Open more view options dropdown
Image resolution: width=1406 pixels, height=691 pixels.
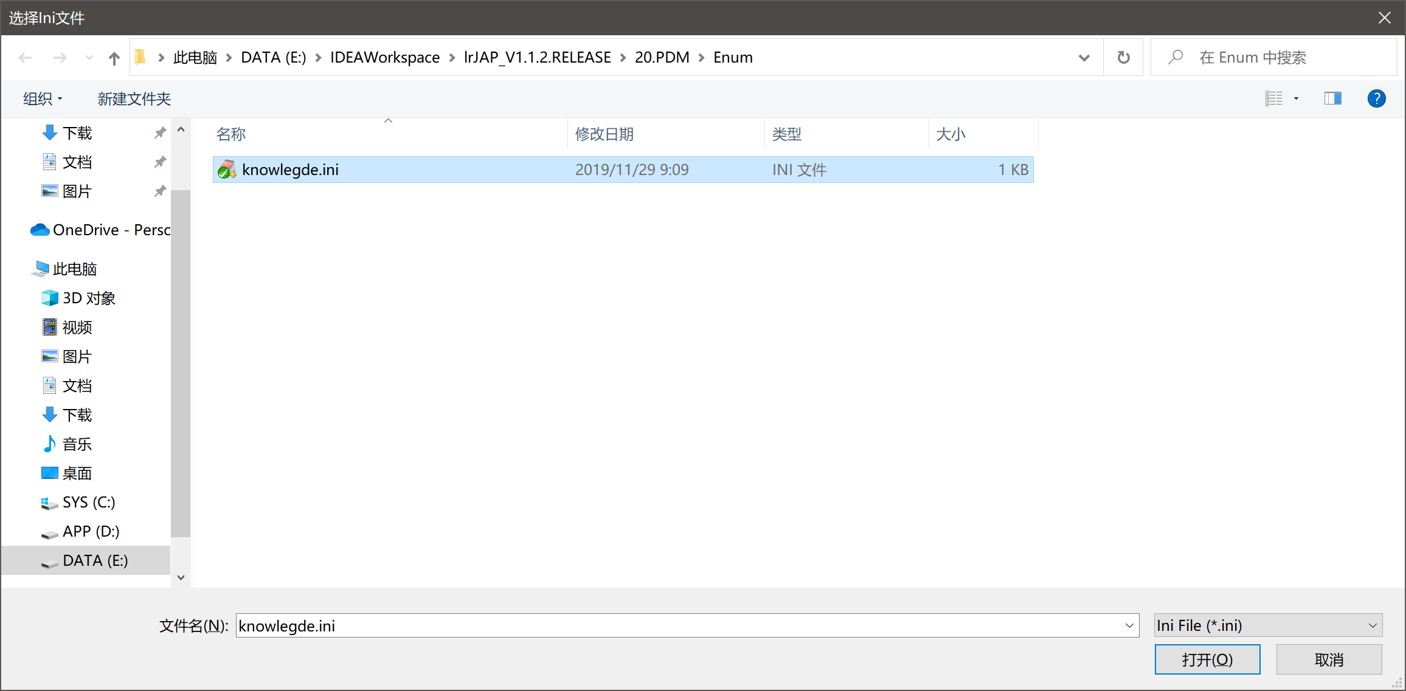[1296, 98]
